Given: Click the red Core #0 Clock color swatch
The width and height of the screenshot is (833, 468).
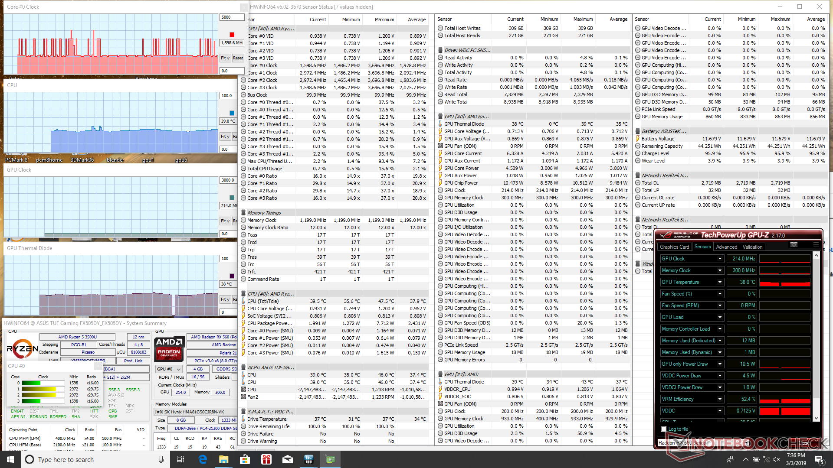Looking at the screenshot, I should (x=232, y=35).
